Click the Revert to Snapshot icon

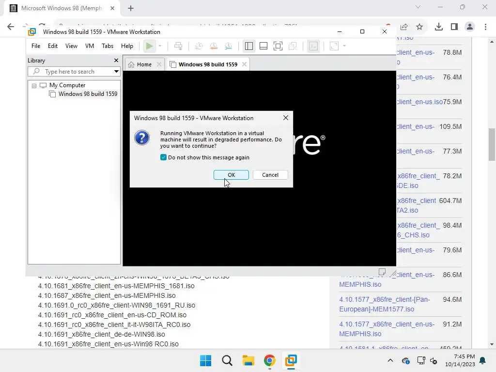click(x=214, y=46)
